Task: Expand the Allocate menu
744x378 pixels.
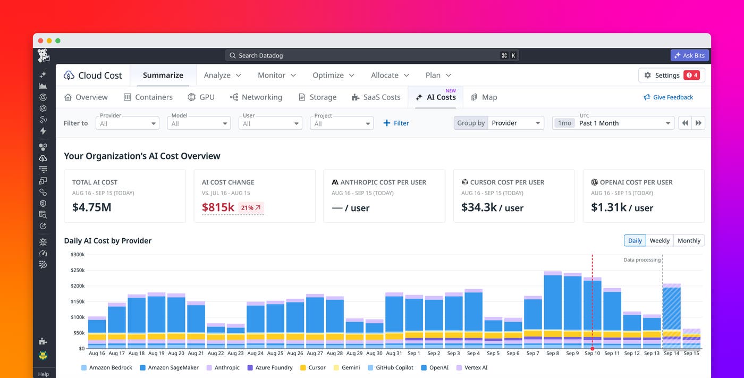Action: pyautogui.click(x=390, y=75)
